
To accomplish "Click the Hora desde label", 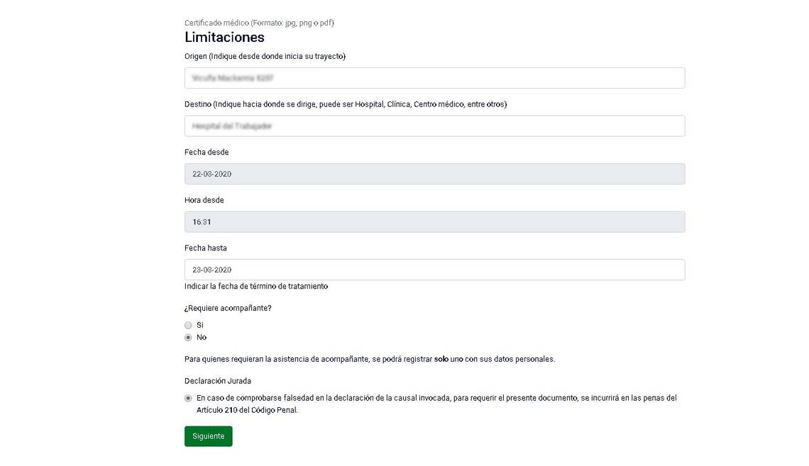I will (204, 200).
